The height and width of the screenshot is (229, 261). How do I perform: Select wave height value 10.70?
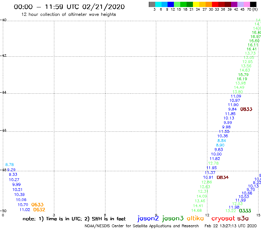[23, 205]
